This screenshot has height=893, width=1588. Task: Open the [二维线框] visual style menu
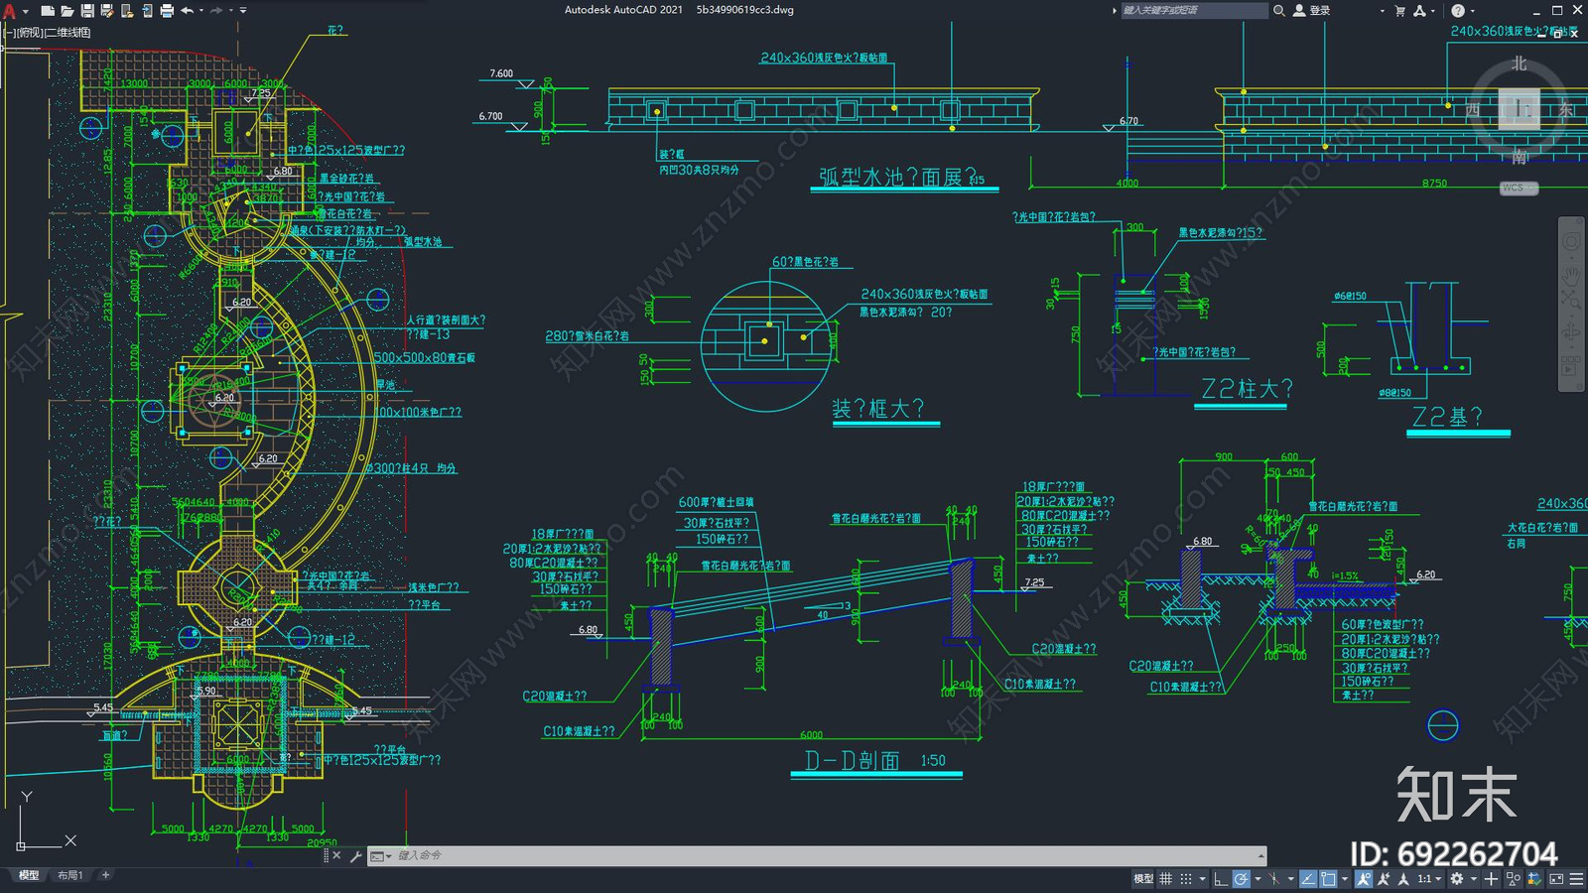click(68, 33)
